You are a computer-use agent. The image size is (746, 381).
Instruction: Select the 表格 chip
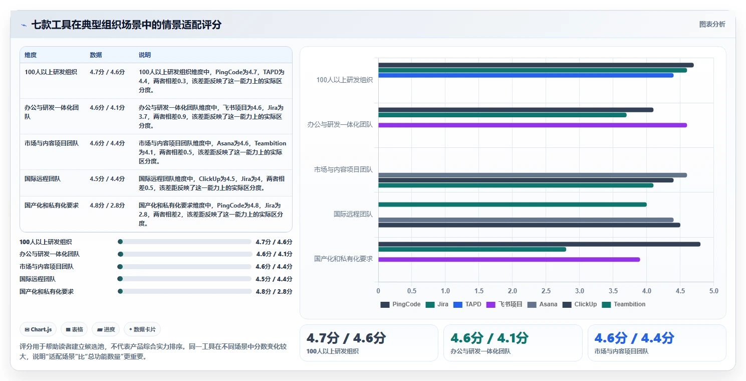point(74,329)
